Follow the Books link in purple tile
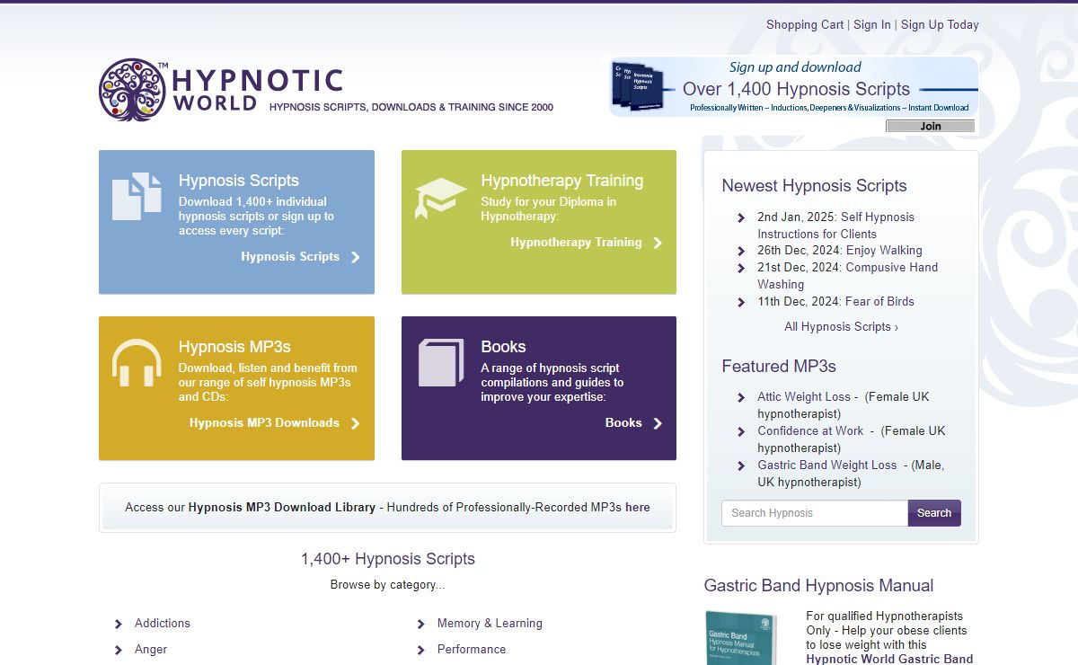Viewport: 1078px width, 665px height. 623,423
